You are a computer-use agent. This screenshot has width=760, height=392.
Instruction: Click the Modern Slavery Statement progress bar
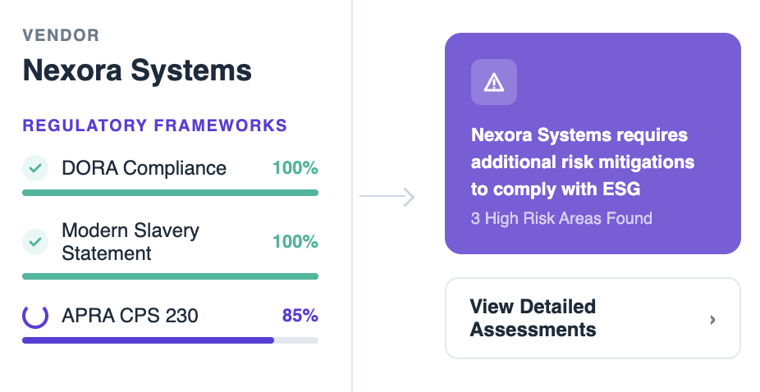click(x=170, y=276)
